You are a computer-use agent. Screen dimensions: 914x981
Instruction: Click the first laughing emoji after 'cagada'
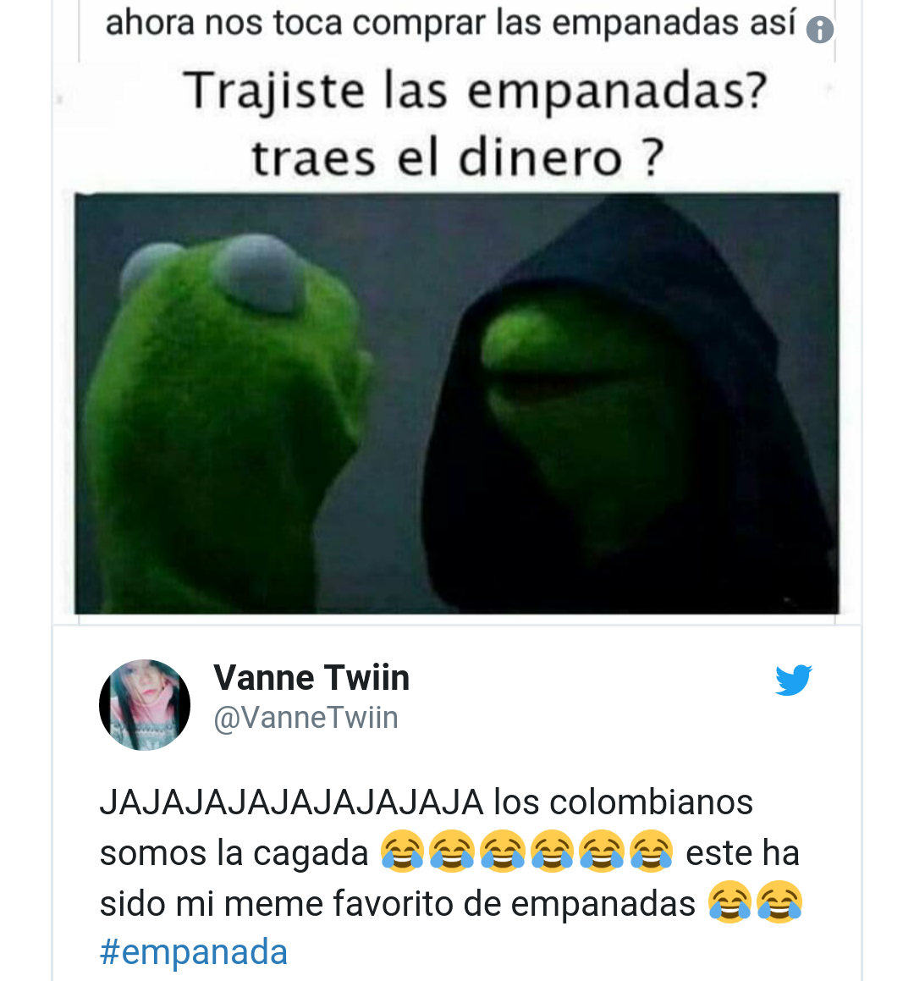[403, 851]
